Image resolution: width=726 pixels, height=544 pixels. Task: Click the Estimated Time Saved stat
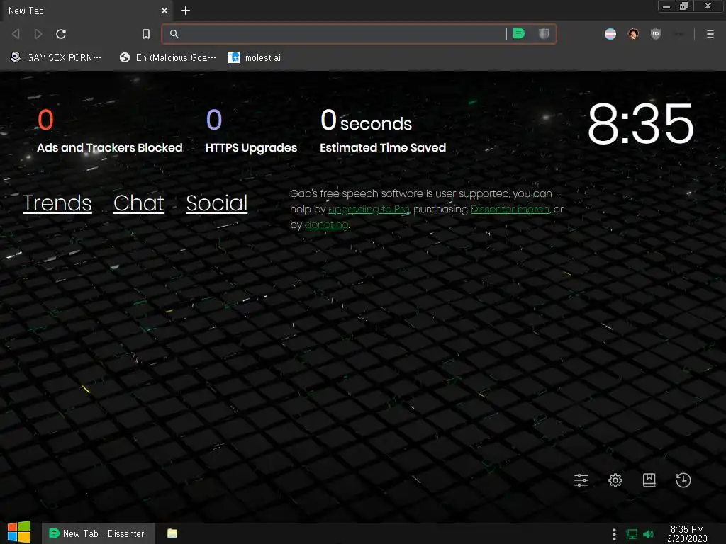383,131
